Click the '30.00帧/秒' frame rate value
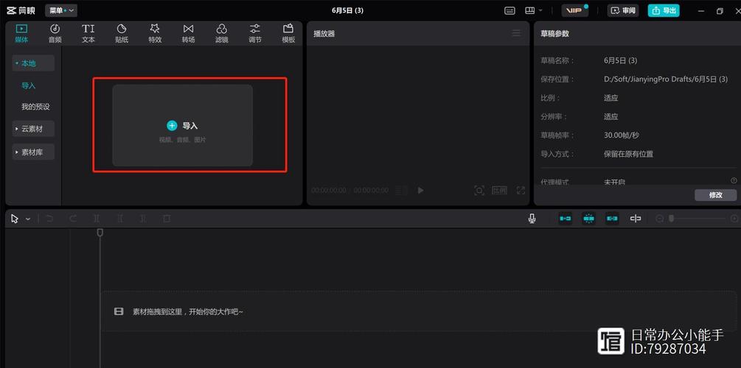 click(x=623, y=135)
